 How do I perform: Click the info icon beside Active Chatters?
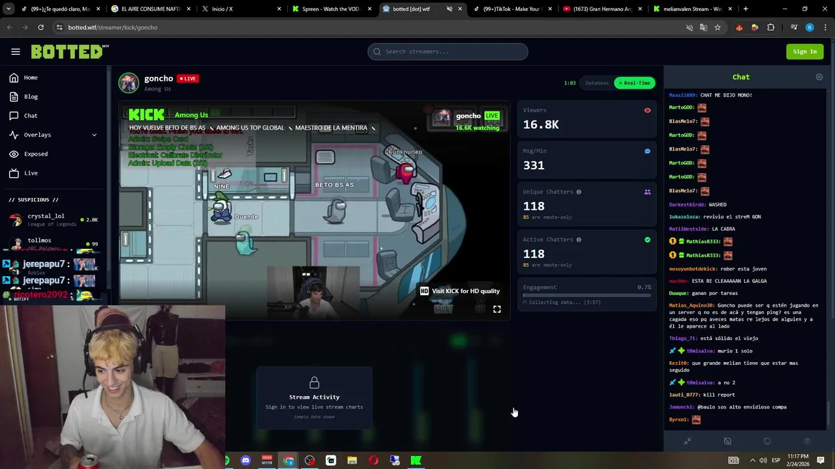(x=579, y=240)
